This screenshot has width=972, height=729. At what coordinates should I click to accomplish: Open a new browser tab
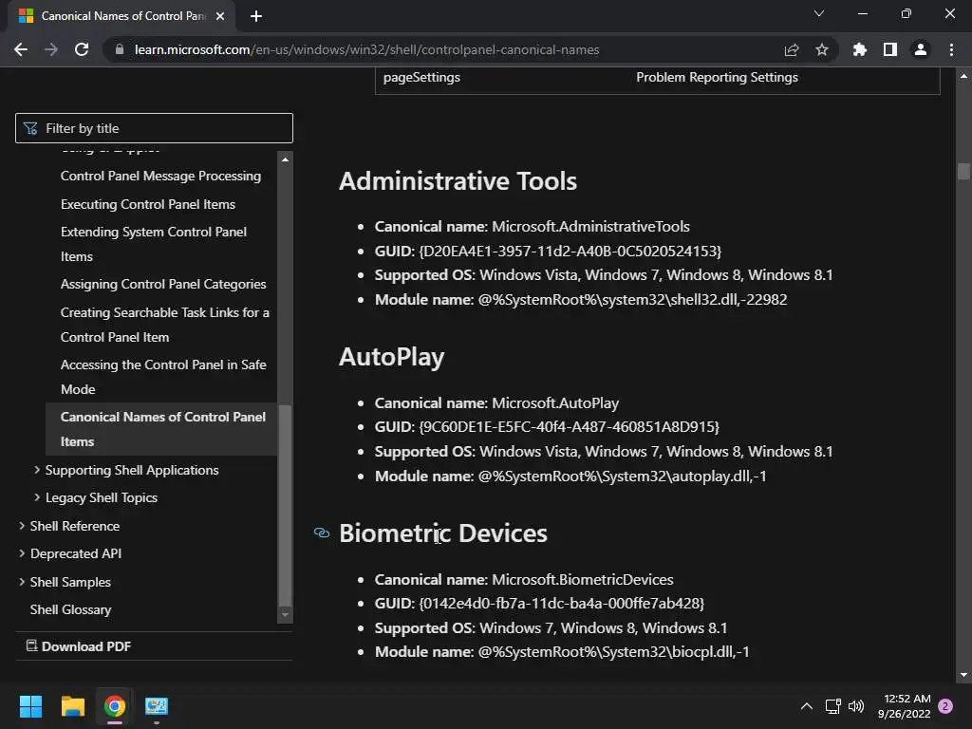(256, 16)
